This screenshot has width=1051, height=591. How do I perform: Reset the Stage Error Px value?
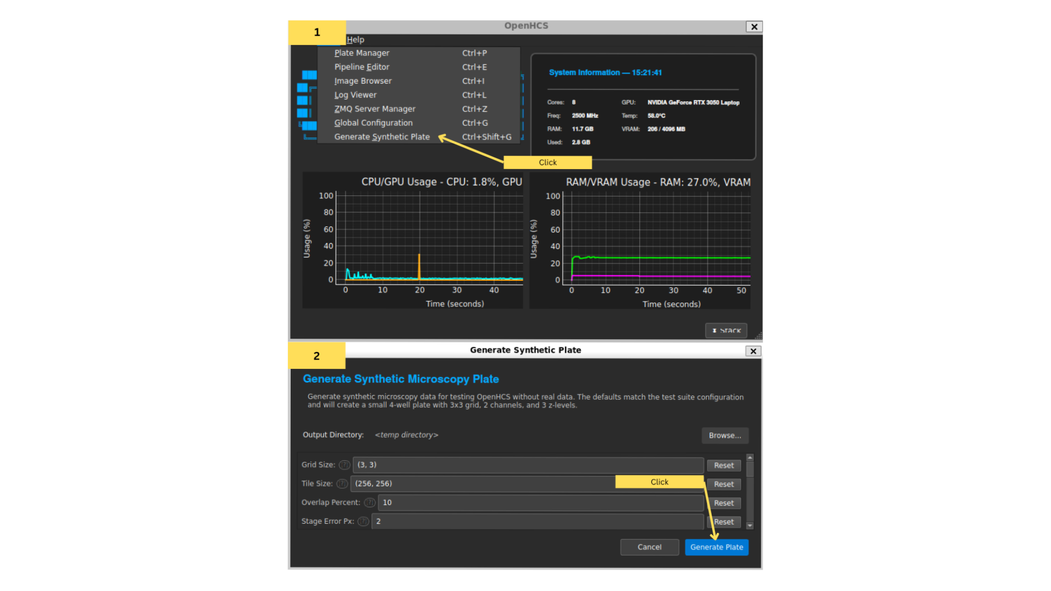(724, 522)
